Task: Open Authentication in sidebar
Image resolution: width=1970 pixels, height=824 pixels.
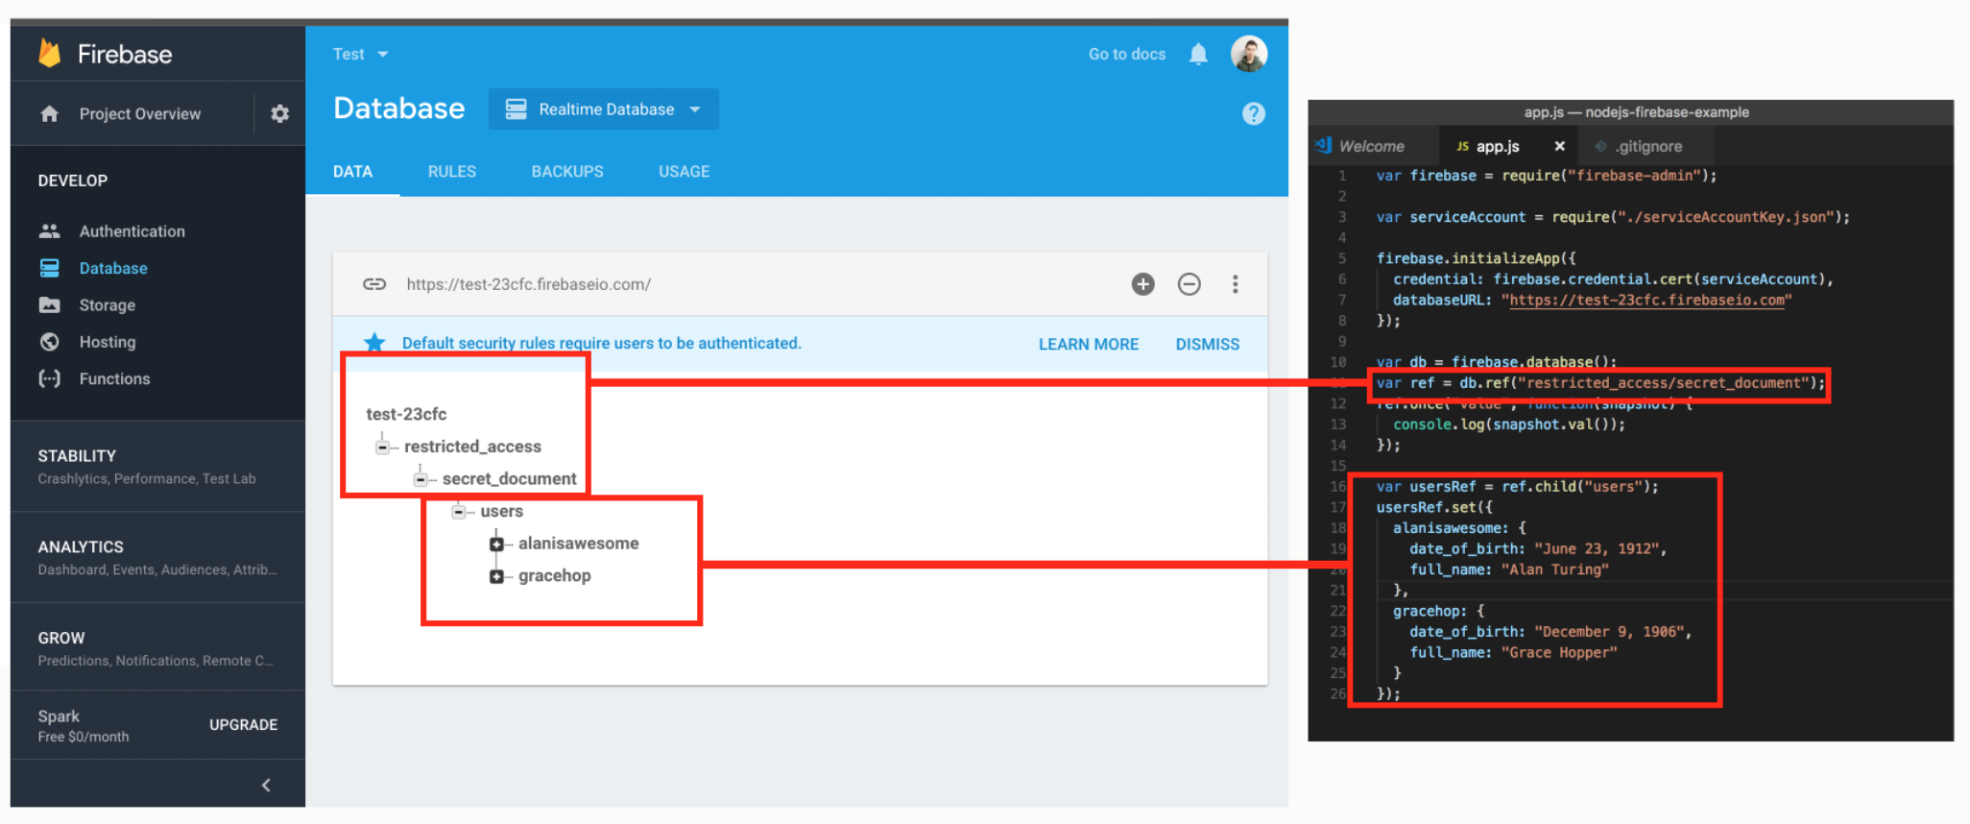Action: [132, 230]
